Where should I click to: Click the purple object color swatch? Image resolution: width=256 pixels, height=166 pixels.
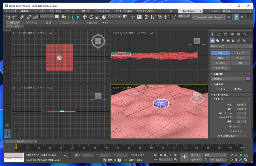point(248,79)
